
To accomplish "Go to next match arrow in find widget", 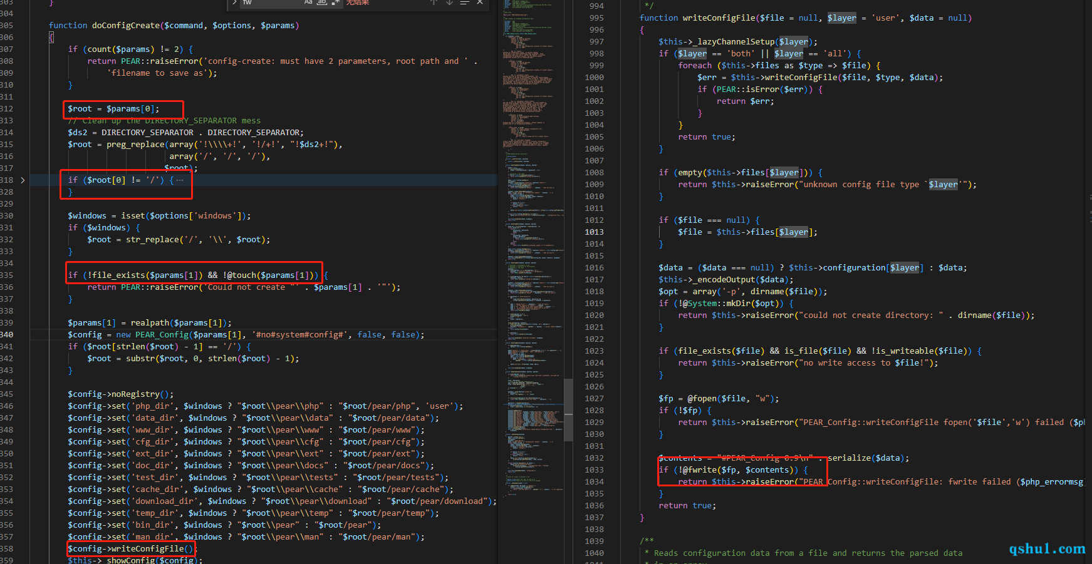I will coord(449,3).
